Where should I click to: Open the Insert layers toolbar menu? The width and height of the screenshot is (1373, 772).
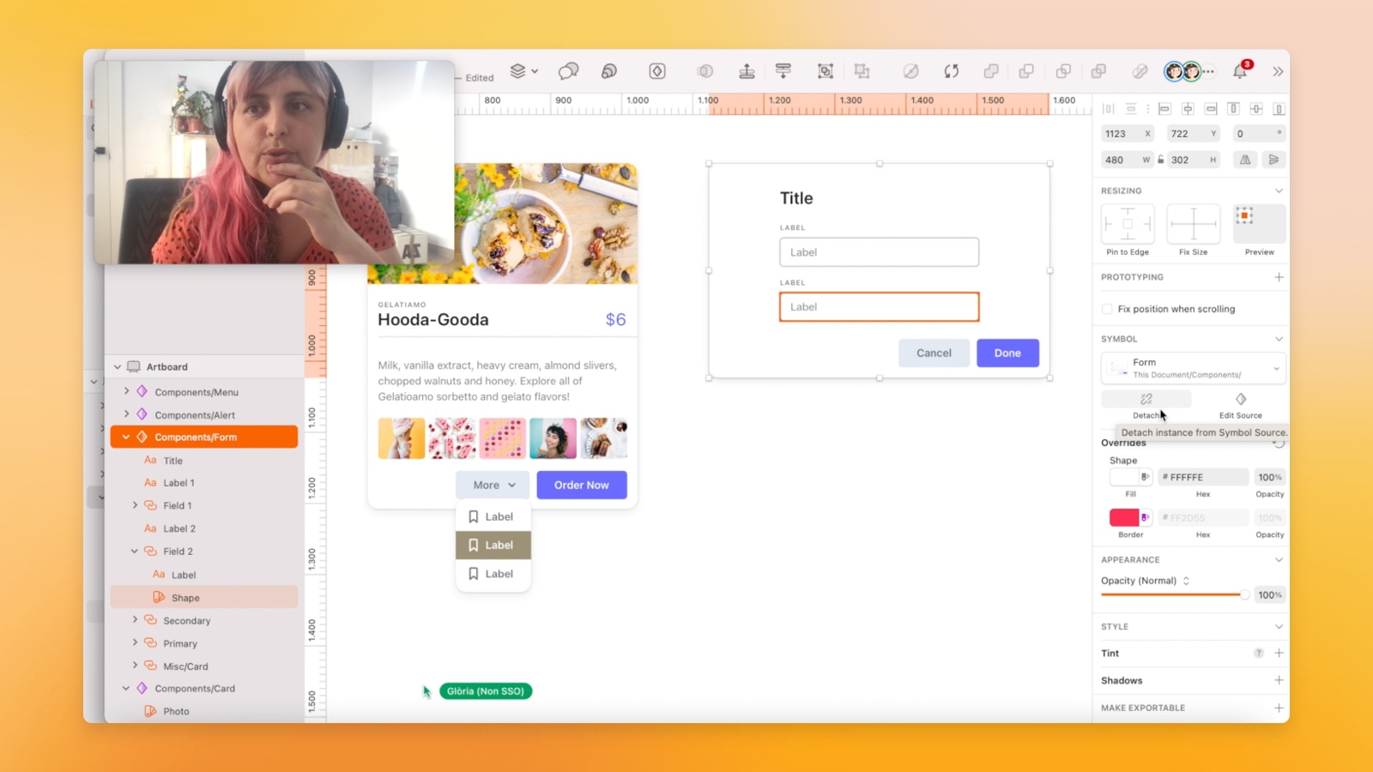(523, 71)
